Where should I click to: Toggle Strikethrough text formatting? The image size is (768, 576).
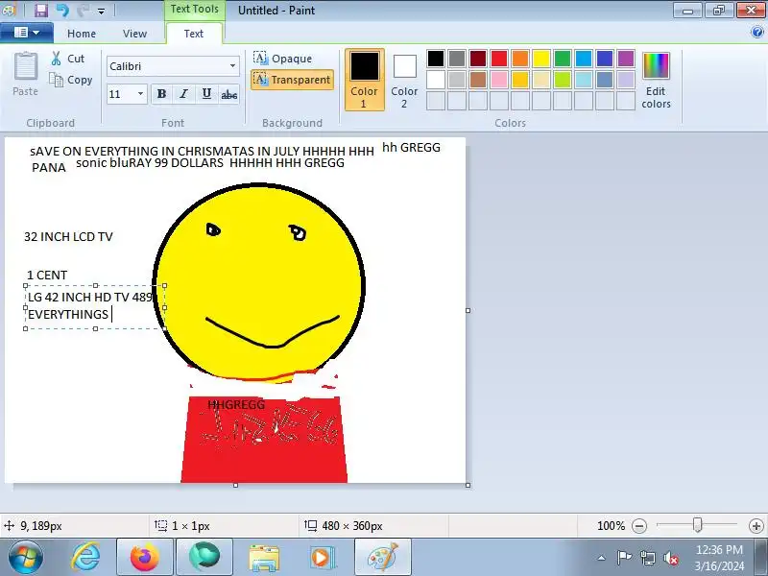[228, 93]
